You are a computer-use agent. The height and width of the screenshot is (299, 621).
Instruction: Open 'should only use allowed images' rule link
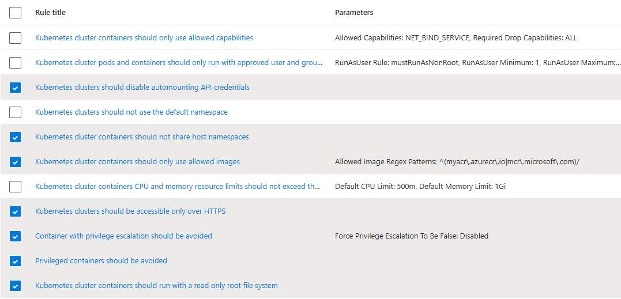pyautogui.click(x=137, y=162)
